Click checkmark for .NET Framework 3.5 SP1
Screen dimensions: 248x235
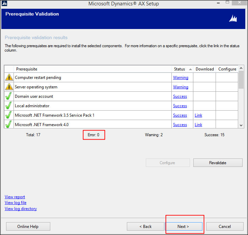[x=8, y=115]
